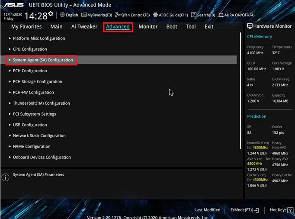
Task: Click the Hardware Monitor title
Action: click(273, 26)
